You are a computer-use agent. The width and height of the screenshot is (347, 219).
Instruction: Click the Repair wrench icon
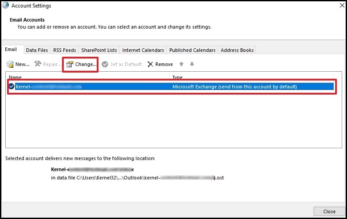38,64
